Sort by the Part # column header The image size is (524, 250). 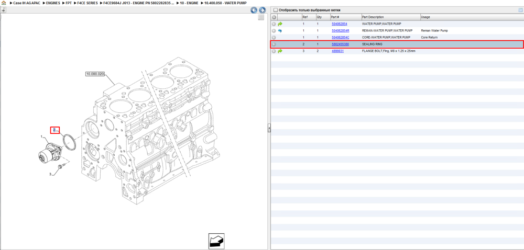(345, 17)
